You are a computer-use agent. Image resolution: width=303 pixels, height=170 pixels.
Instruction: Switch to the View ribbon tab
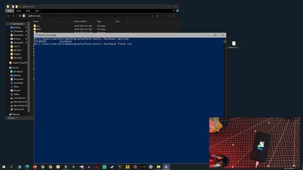(37, 11)
